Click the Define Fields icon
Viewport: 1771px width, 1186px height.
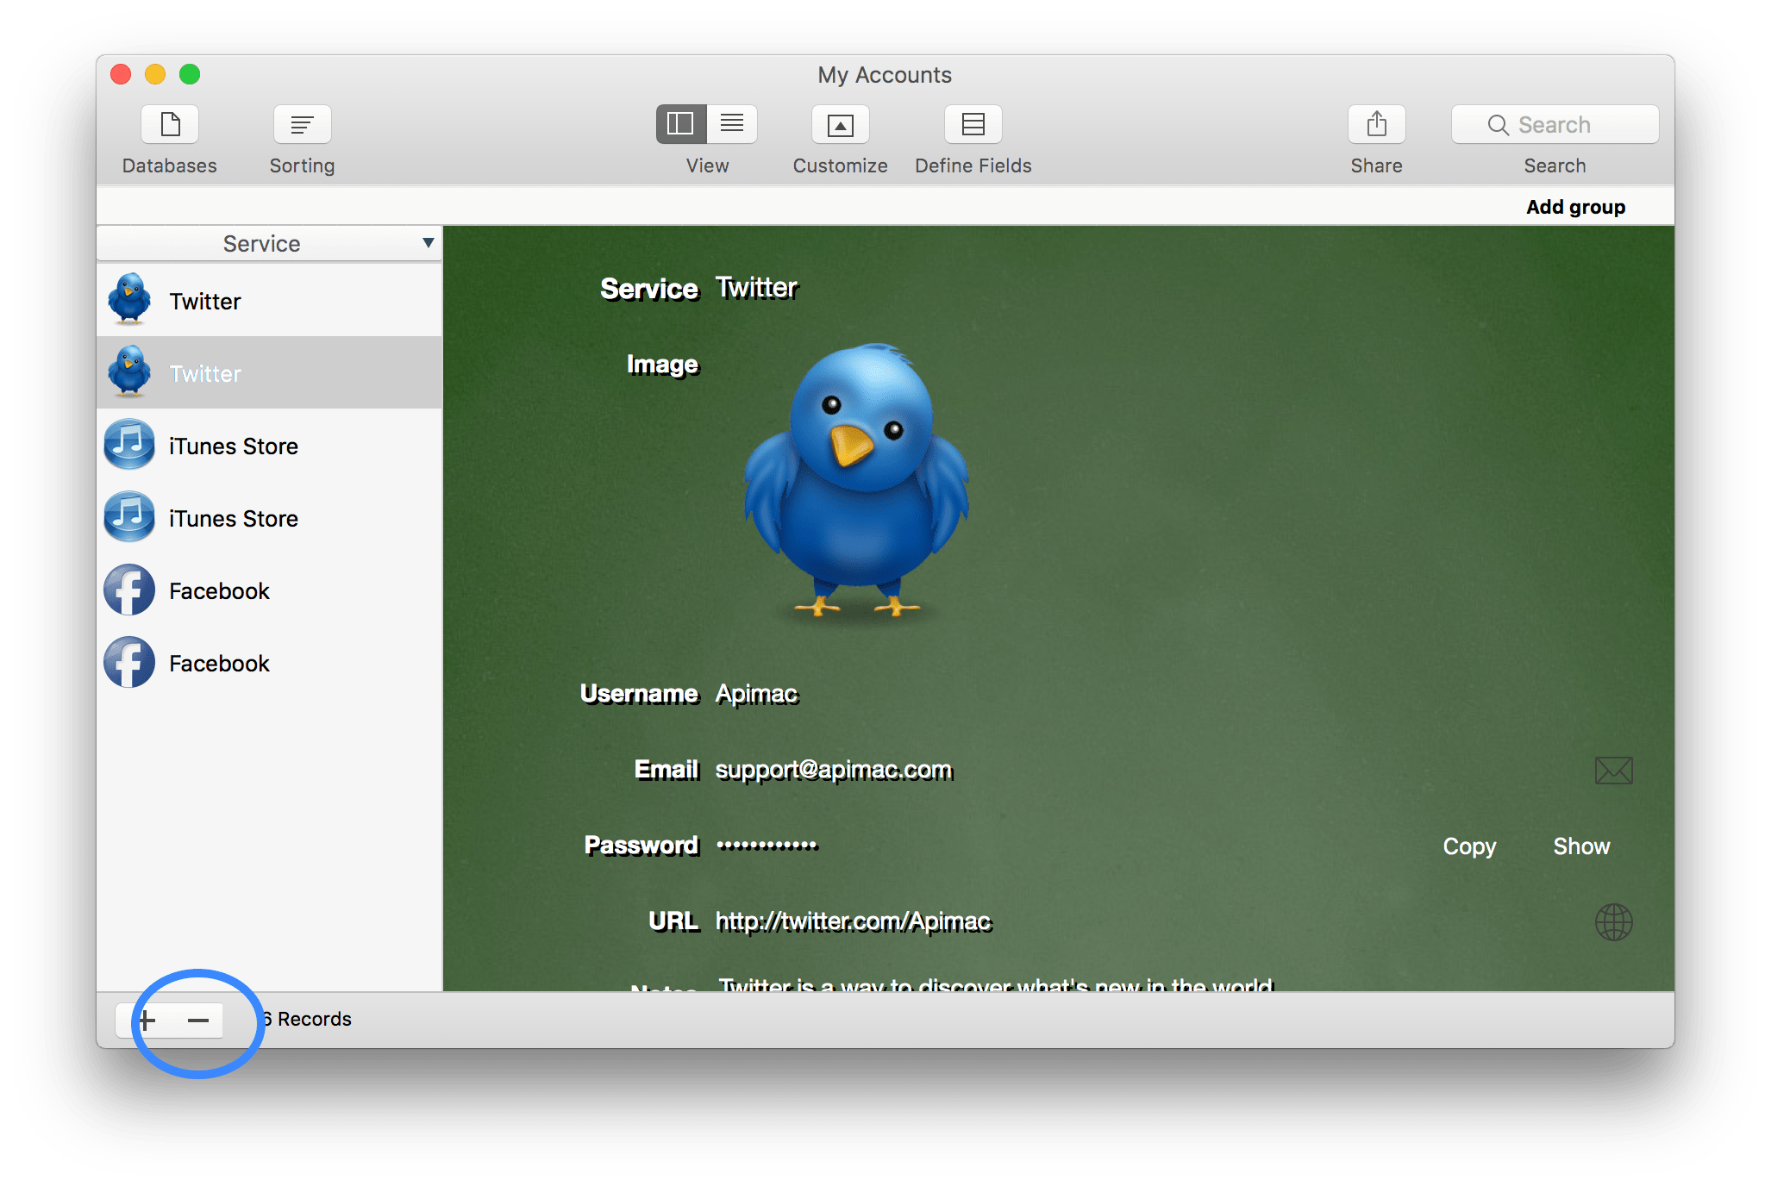[x=973, y=125]
